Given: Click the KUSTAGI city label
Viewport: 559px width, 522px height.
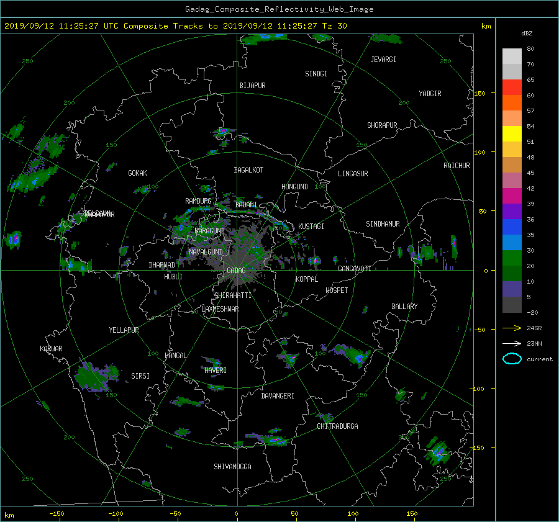Looking at the screenshot, I should [311, 227].
